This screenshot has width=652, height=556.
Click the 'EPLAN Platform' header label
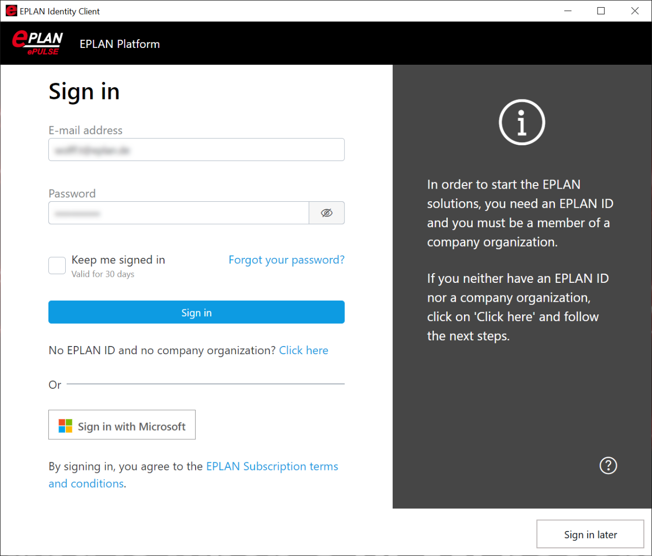pos(119,44)
